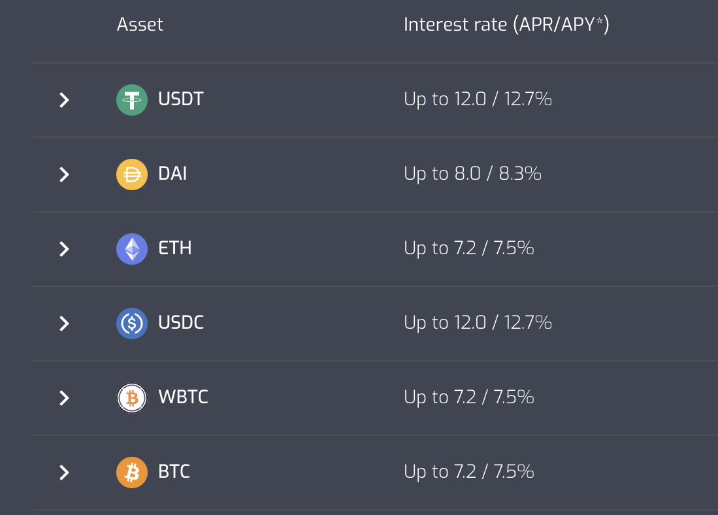Image resolution: width=718 pixels, height=515 pixels.
Task: Click the green USDT Tether coin icon
Action: point(132,100)
